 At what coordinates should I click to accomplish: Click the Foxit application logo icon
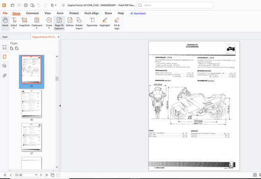tap(4, 5)
